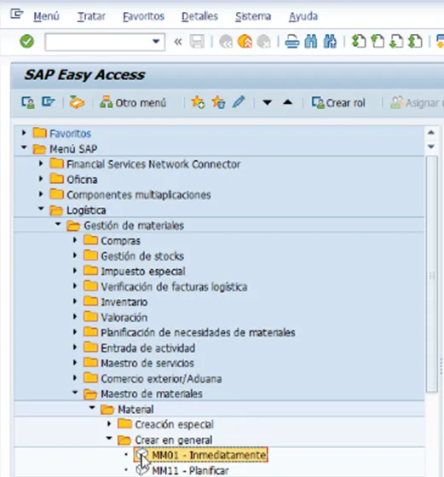
Task: Open the command field dropdown arrow
Action: pos(156,42)
